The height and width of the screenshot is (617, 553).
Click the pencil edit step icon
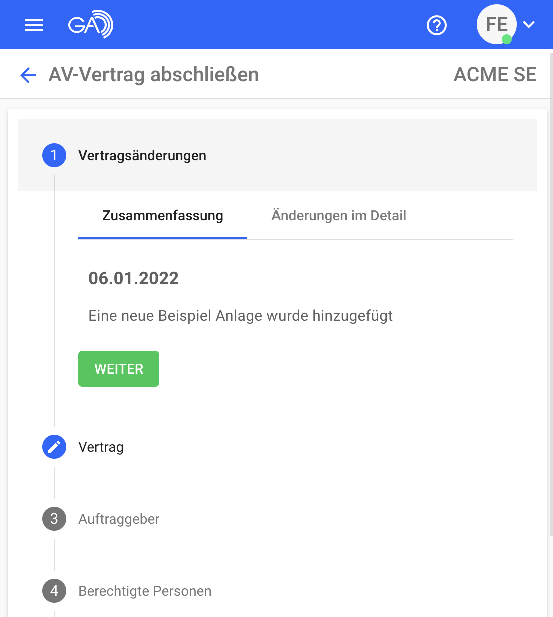54,447
